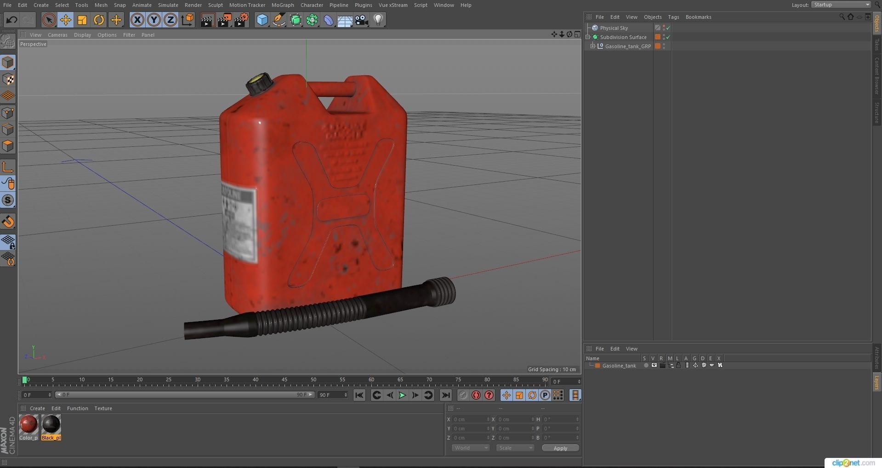
Task: Switch to Texture mode
Action: 8,79
